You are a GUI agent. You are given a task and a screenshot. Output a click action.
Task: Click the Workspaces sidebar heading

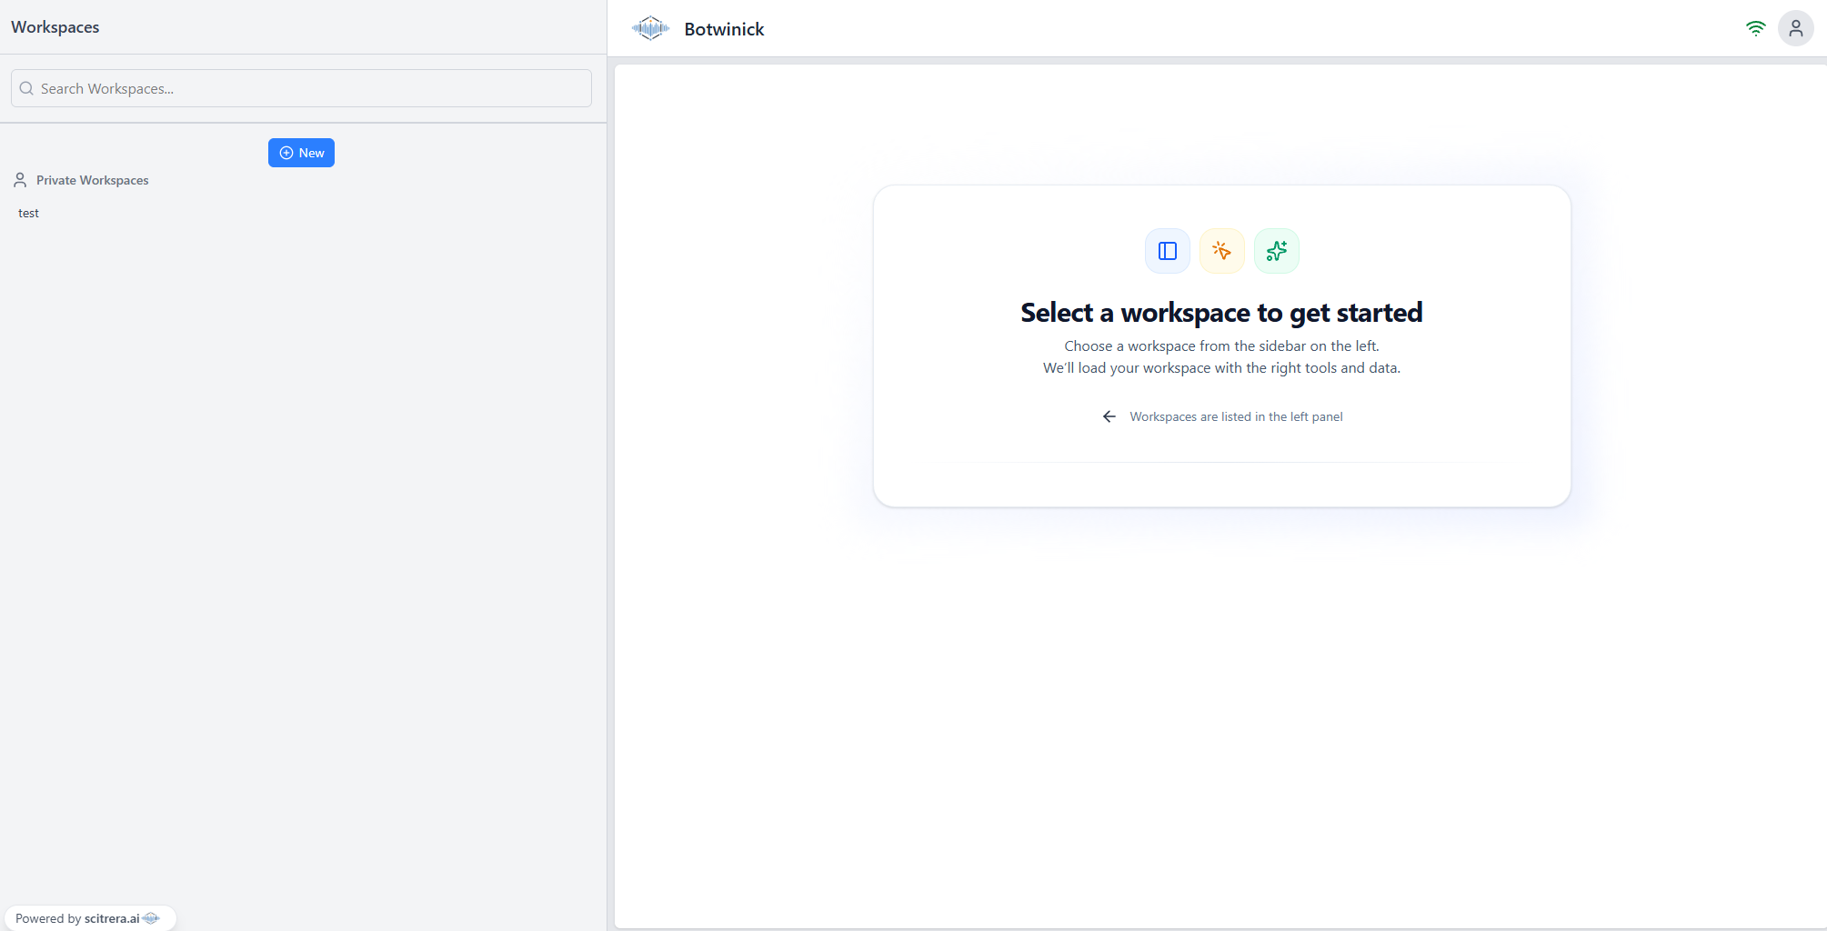pyautogui.click(x=55, y=27)
